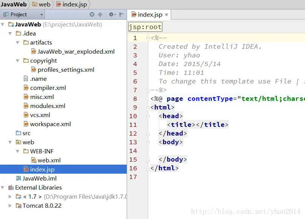Click the page contentType directive line
Screen dimensions: 305x219
click(x=228, y=99)
